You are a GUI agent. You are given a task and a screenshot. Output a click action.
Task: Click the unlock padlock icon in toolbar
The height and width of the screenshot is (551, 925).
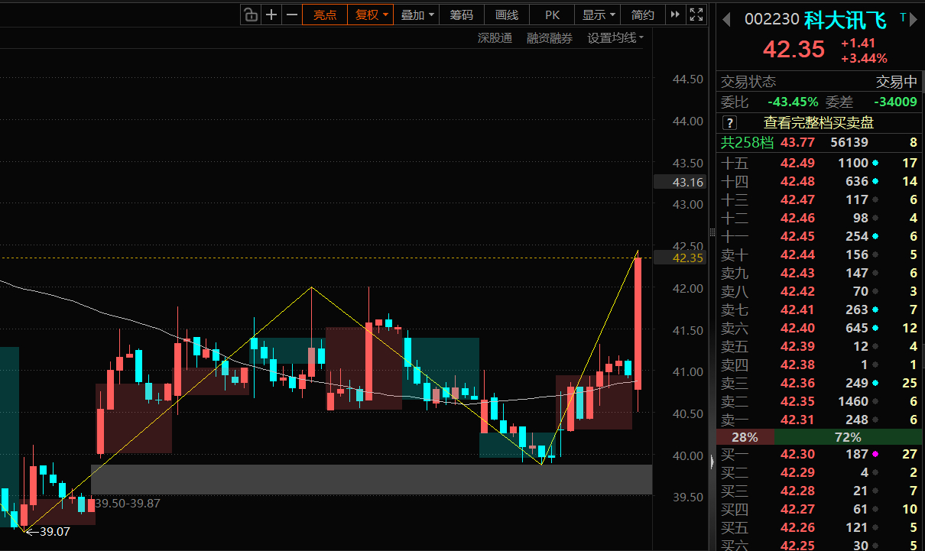pos(251,15)
